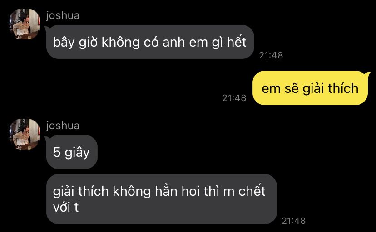Image resolution: width=376 pixels, height=232 pixels.
Task: Open joshua's profile picture above the first message
Action: tap(25, 24)
